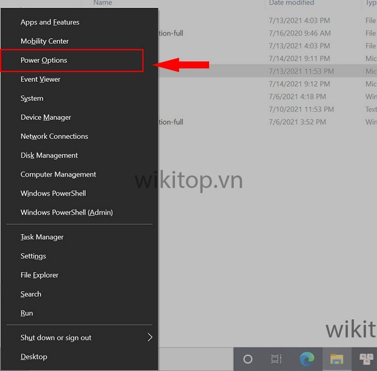Open Computer Management
The image size is (377, 371).
click(x=58, y=174)
